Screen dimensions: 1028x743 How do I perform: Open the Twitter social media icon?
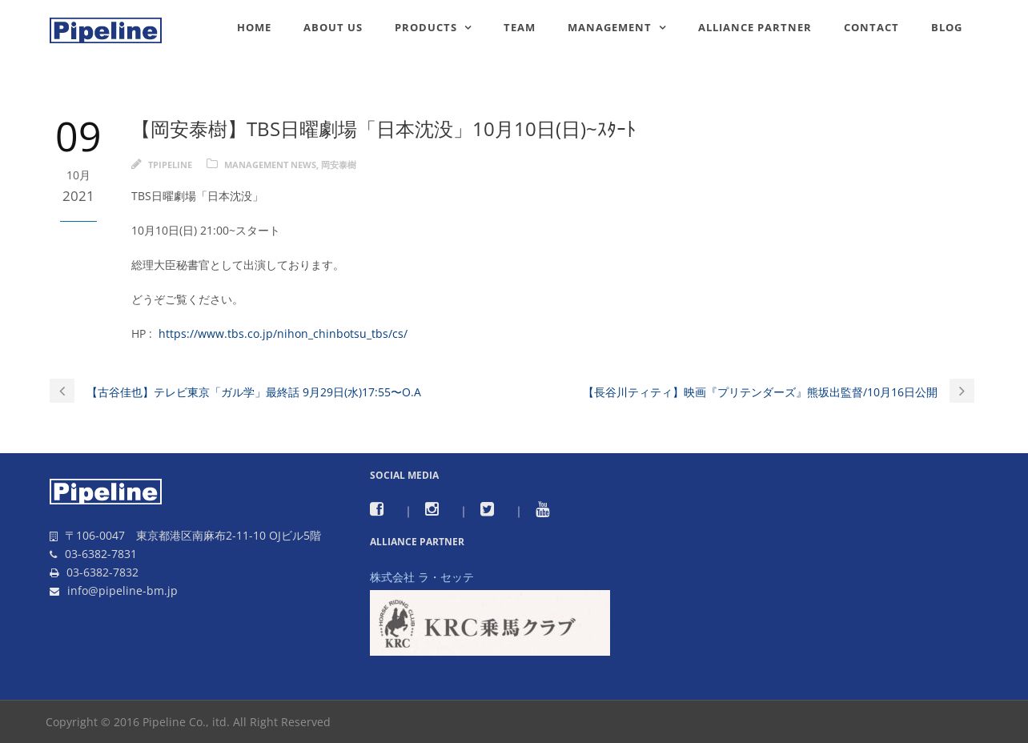pos(487,509)
